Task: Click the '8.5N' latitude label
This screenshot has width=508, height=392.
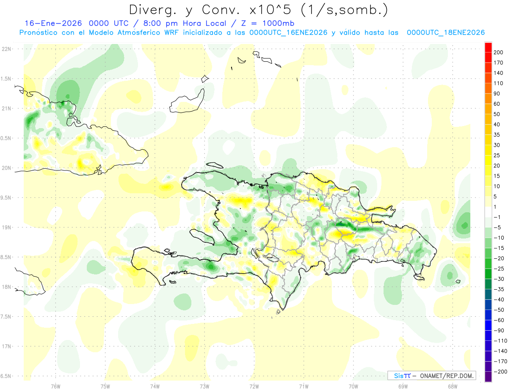Action: point(6,258)
